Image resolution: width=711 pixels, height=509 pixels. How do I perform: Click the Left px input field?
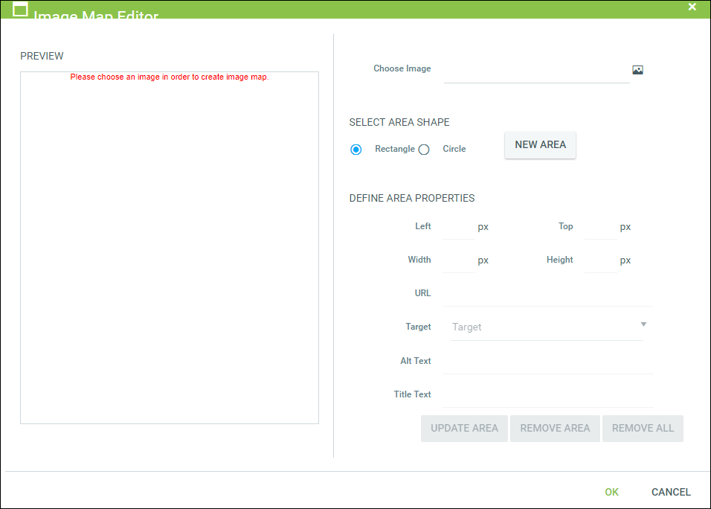pos(459,227)
